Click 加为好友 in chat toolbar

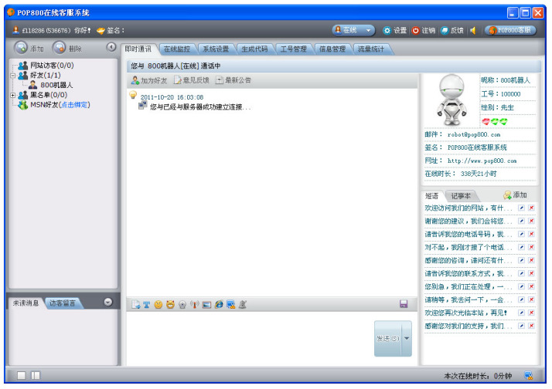pos(149,80)
